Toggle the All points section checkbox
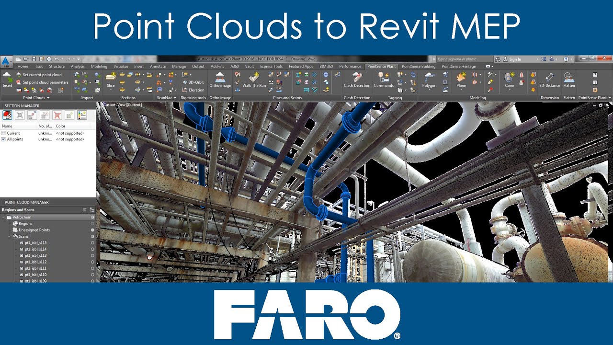Screen dimensions: 613x345 (x=4, y=139)
